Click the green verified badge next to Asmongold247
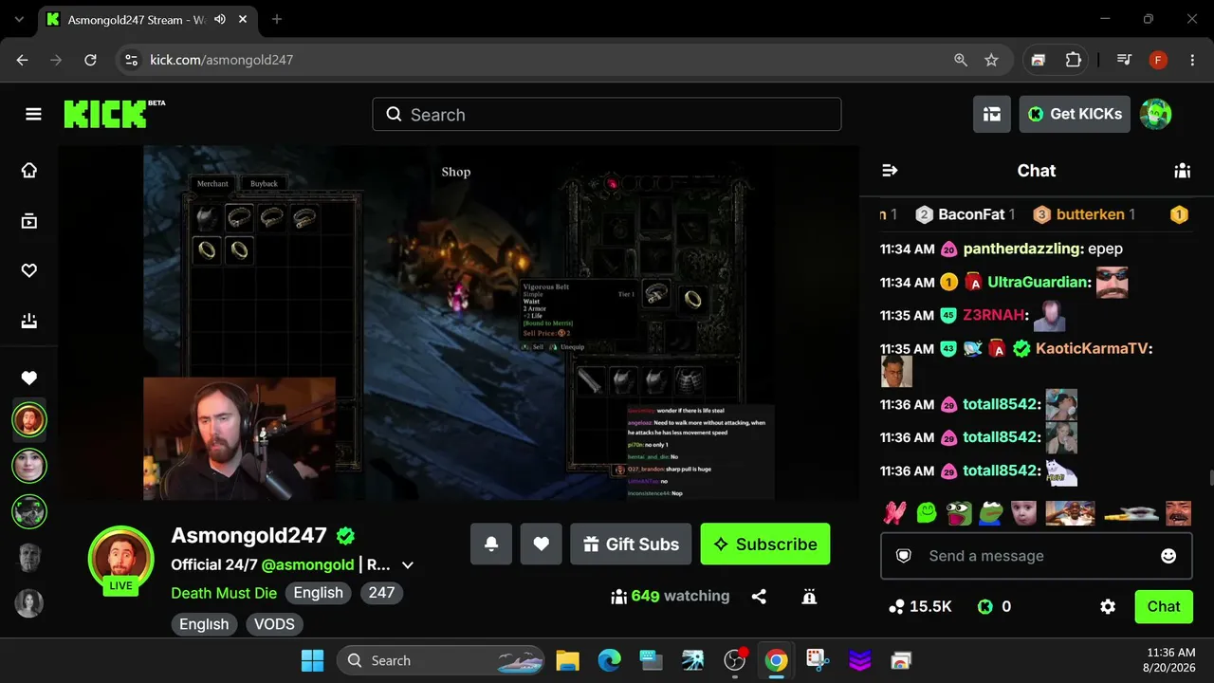The image size is (1214, 683). (x=346, y=536)
